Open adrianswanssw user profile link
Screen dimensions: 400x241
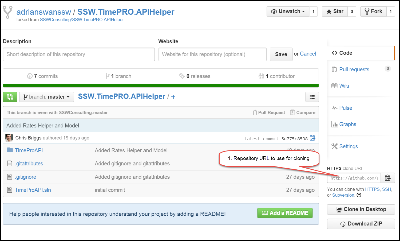click(x=44, y=12)
